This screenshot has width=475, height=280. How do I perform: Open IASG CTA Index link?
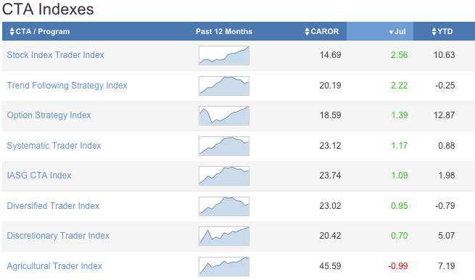coord(39,176)
